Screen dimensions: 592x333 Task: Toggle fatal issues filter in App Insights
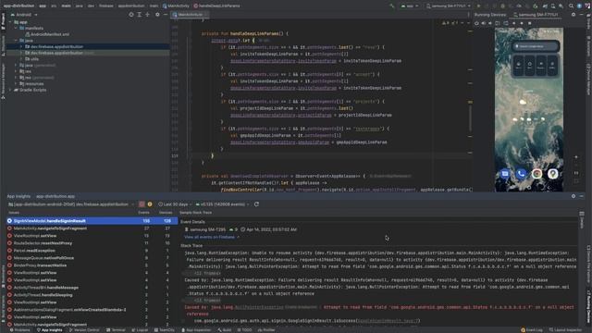pos(142,204)
